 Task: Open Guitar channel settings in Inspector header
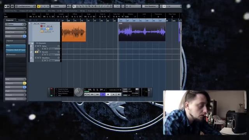click(25, 24)
